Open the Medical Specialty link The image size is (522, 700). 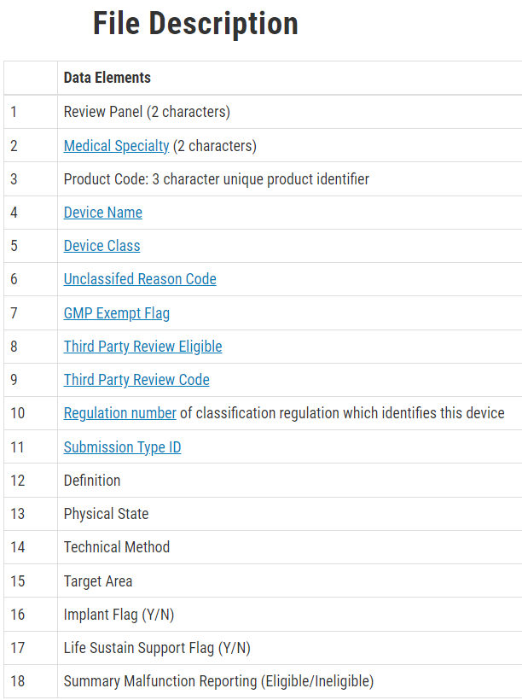[117, 146]
